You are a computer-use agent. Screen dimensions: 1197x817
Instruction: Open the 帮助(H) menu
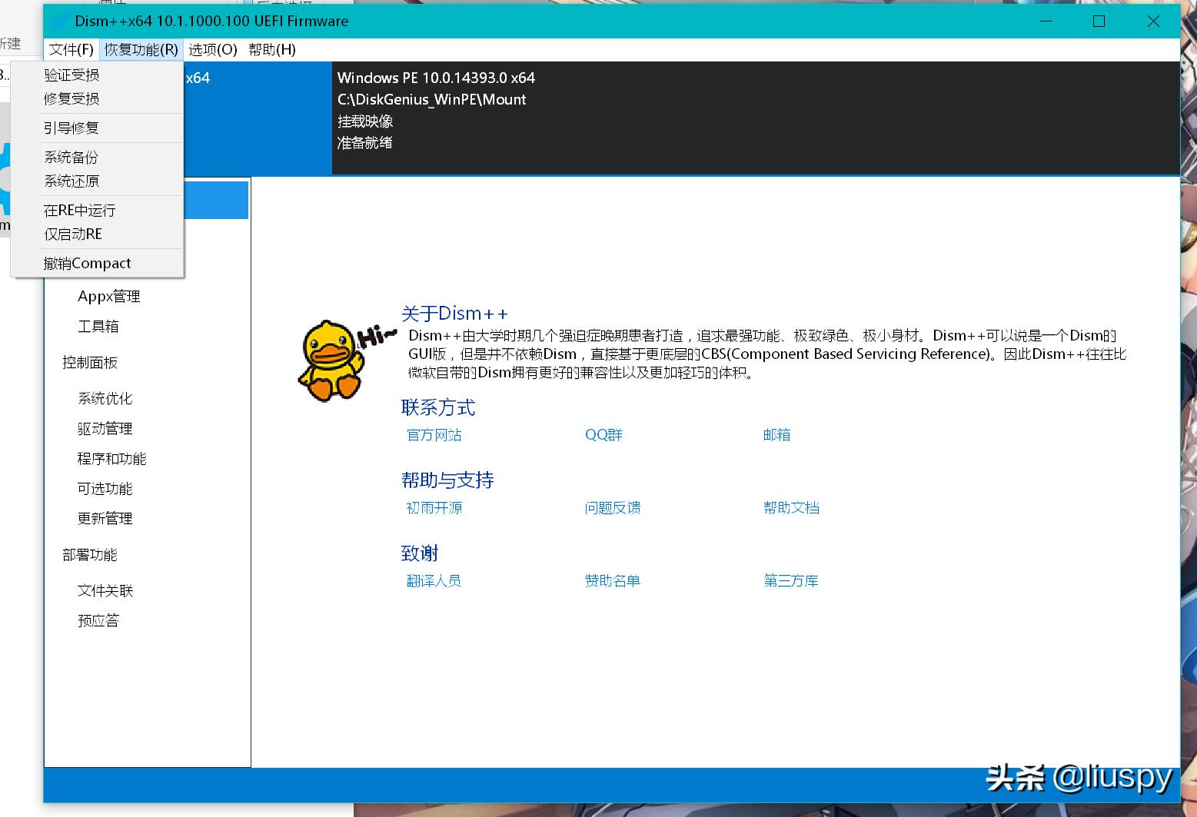271,49
